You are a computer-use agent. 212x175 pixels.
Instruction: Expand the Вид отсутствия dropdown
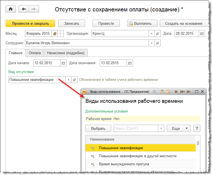pos(69,80)
